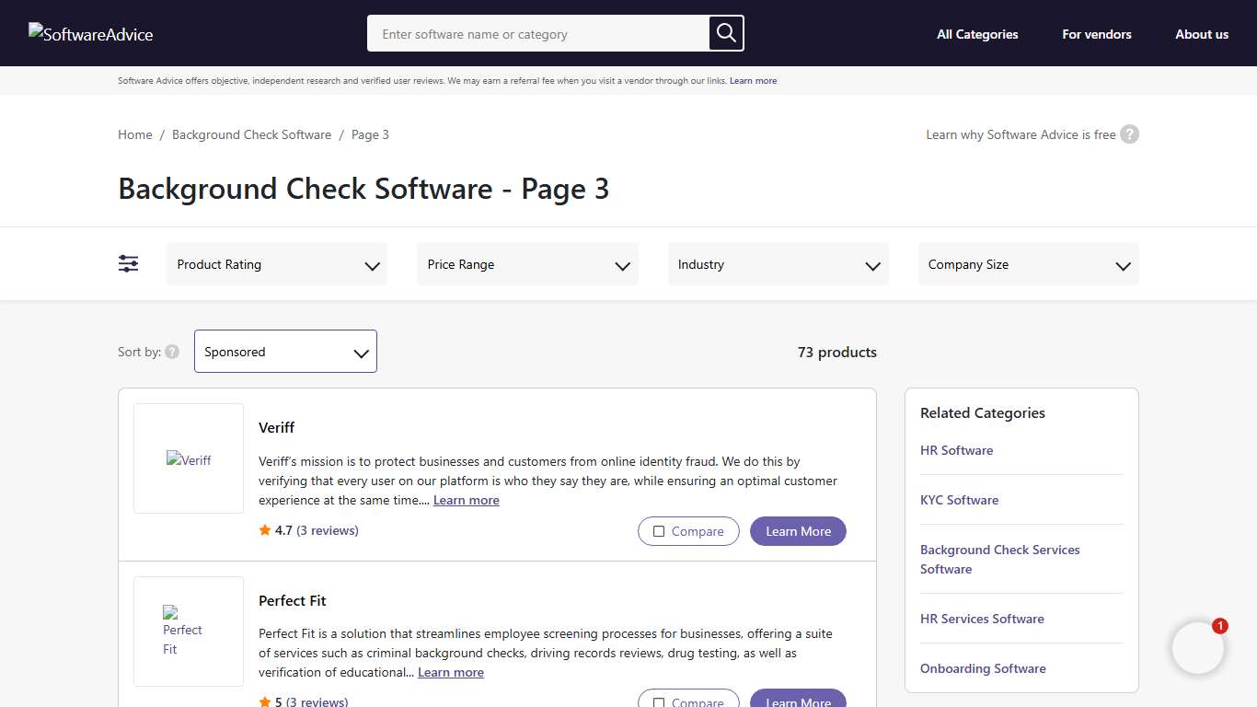The image size is (1257, 707).
Task: Expand the Price Range filter
Action: 527,263
